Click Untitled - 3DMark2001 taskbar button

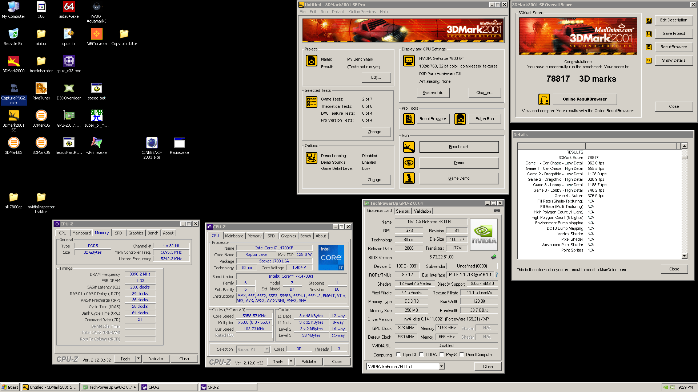(50, 387)
